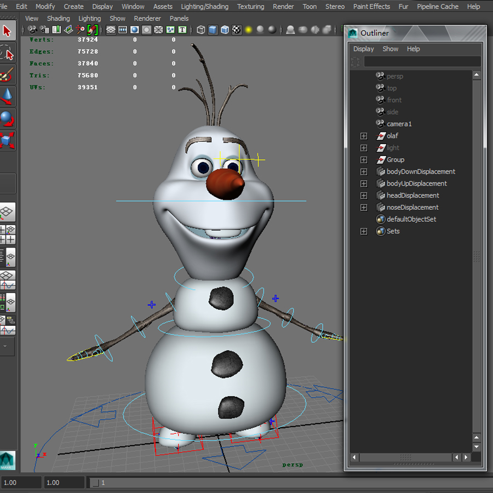Open the Texturing menu
493x493 pixels.
coord(250,7)
